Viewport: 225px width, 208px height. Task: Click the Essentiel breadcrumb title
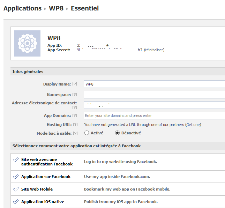(85, 8)
